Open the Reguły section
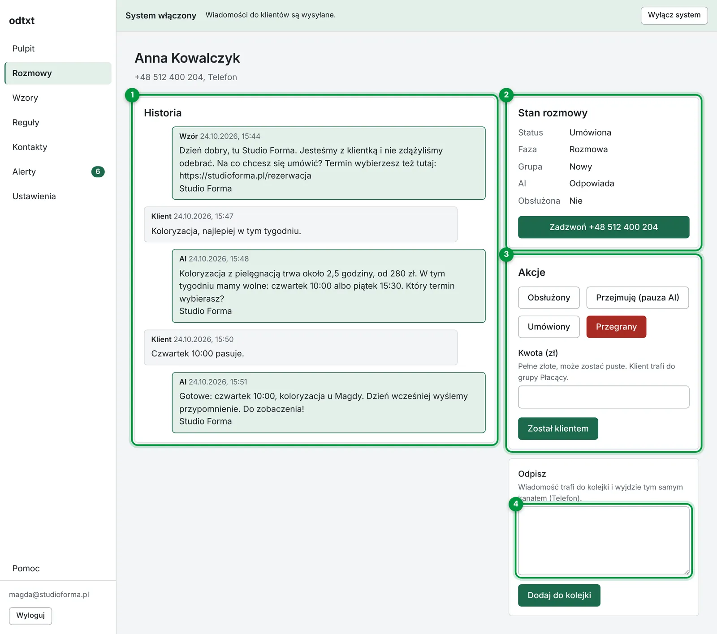The height and width of the screenshot is (634, 717). [58, 122]
